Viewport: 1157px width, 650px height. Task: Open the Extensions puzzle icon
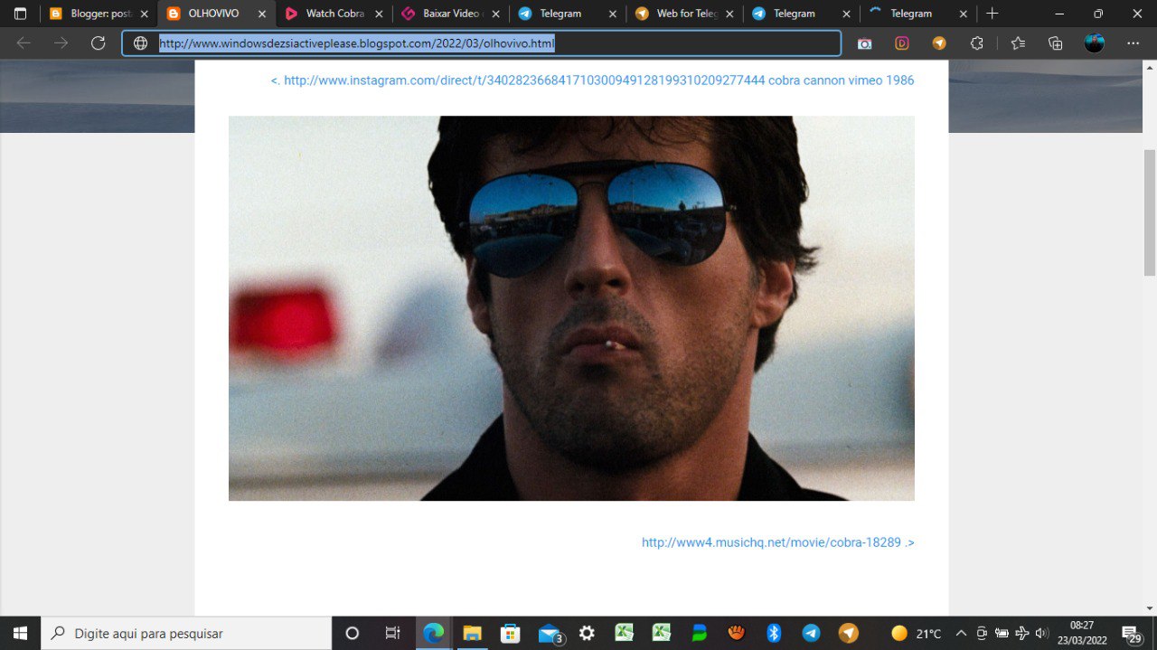coord(977,43)
